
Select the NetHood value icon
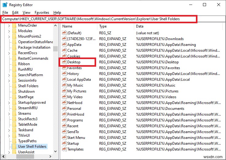click(x=64, y=102)
